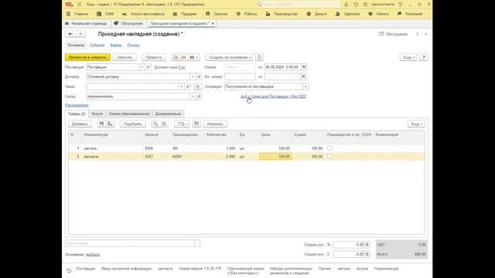495x278 pixels.
Task: Click the calculator icon for Скидка руч. Σ
Action: (x=367, y=254)
